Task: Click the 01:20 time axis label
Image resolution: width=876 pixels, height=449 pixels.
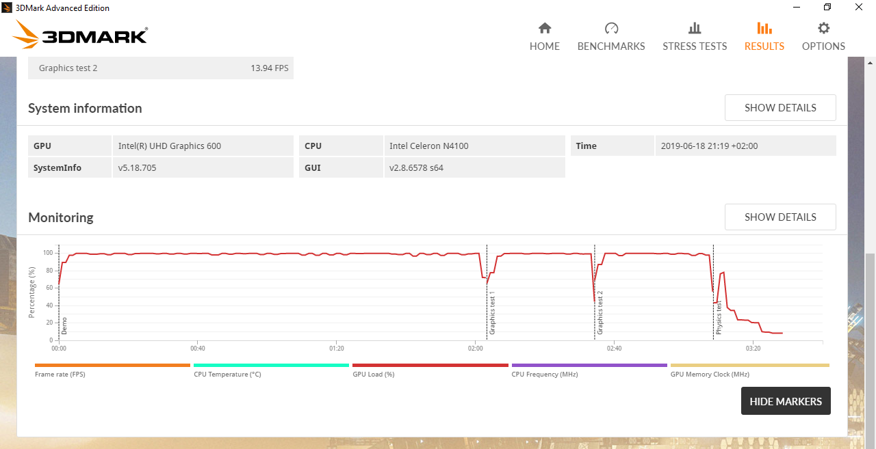Action: click(337, 349)
